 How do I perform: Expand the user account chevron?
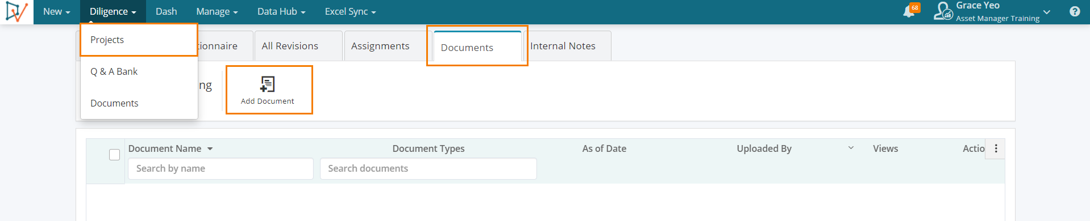(1047, 12)
